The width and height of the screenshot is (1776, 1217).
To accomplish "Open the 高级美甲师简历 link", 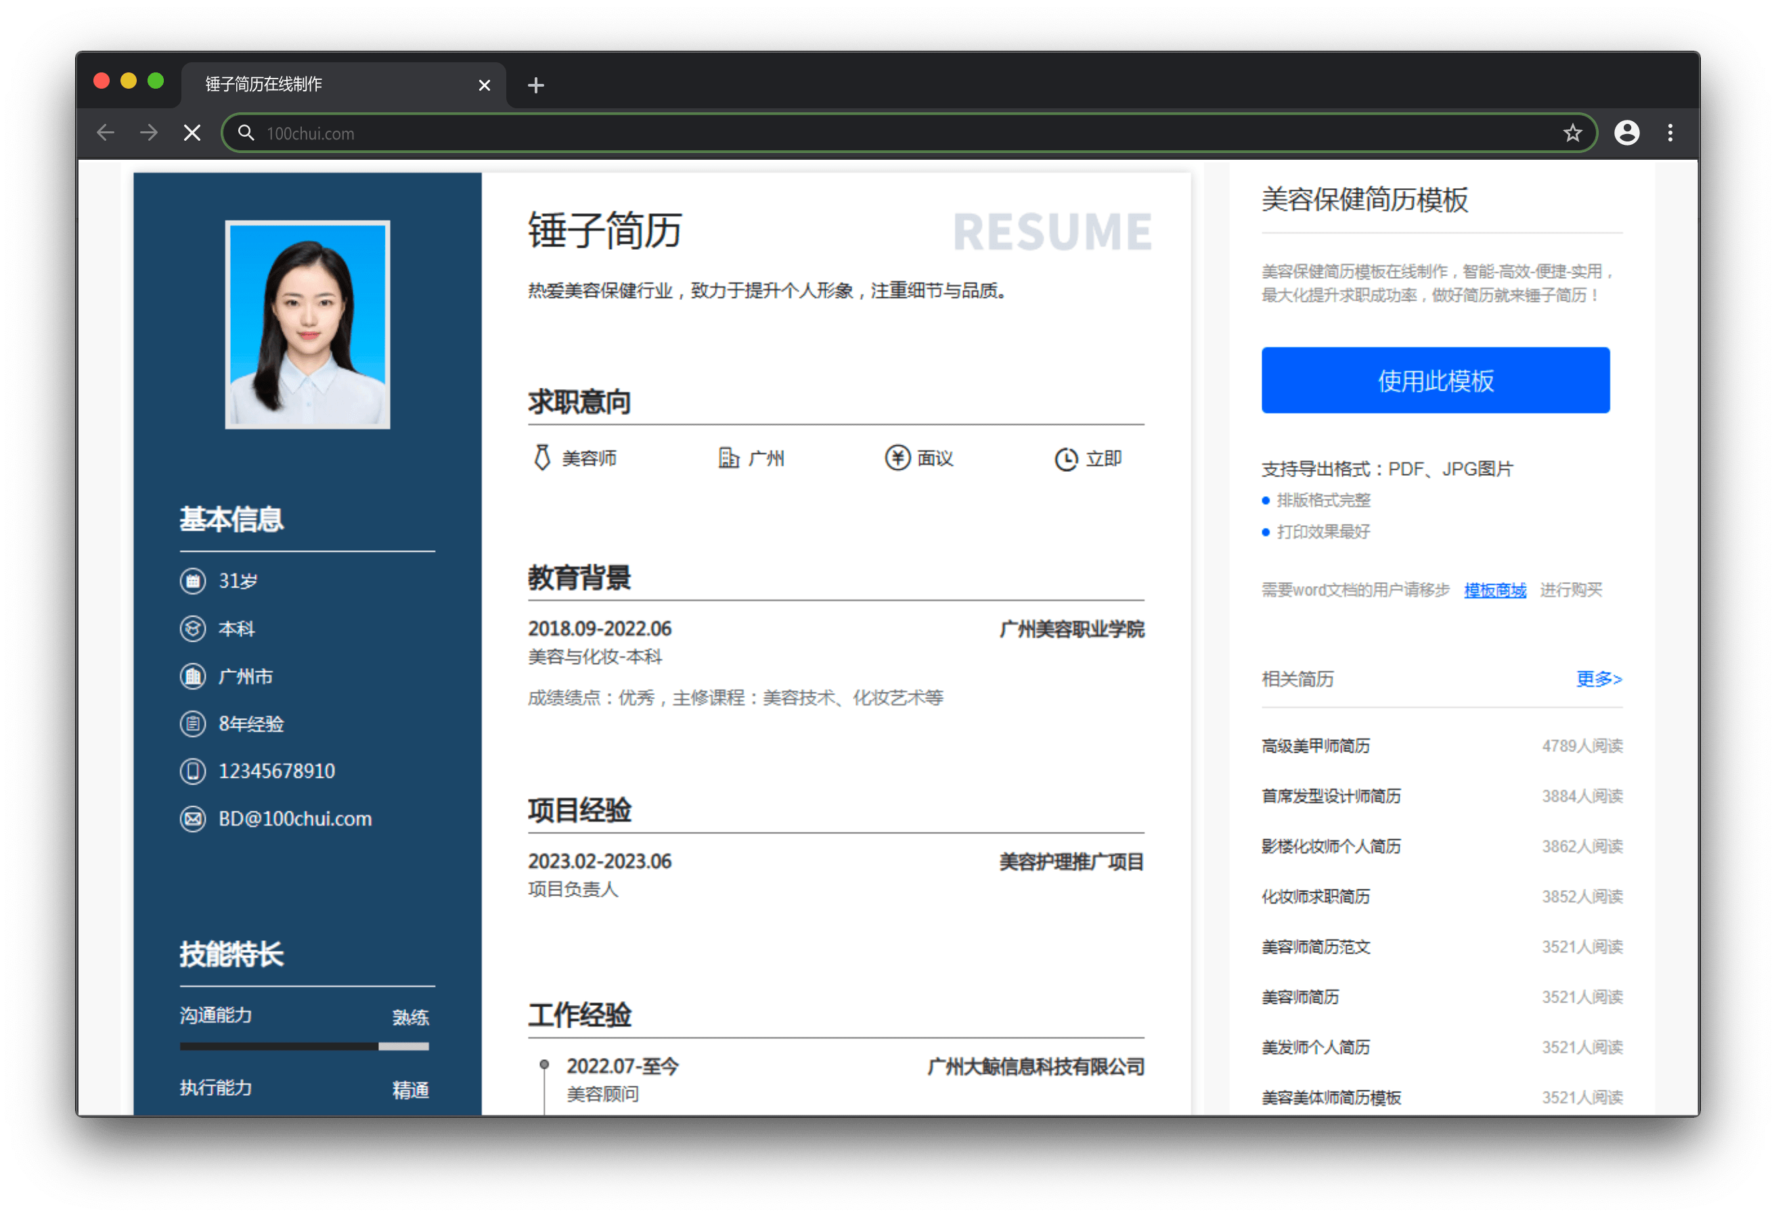I will (x=1315, y=746).
